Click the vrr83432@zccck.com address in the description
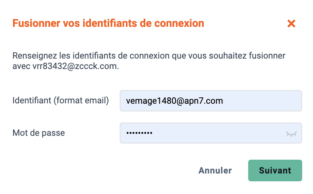 pyautogui.click(x=75, y=66)
